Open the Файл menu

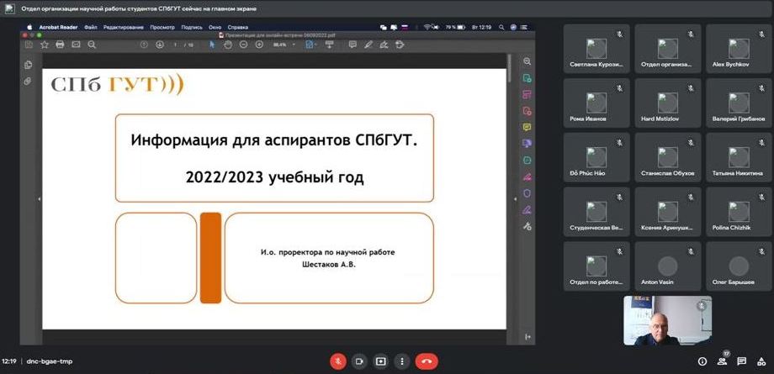(90, 27)
